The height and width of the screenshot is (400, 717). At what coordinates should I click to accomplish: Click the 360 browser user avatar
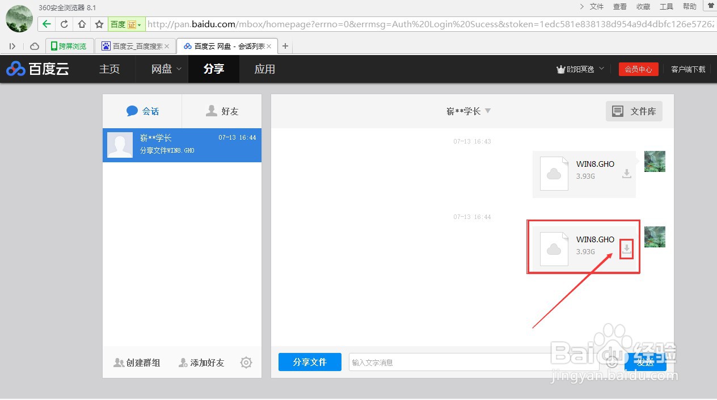[x=19, y=19]
